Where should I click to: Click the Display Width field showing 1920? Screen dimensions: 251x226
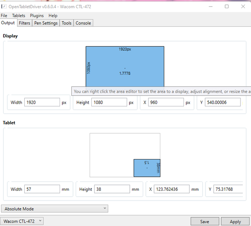point(42,102)
